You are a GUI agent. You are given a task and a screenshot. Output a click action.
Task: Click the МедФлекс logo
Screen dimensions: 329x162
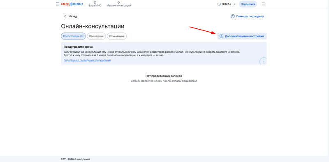72,4
